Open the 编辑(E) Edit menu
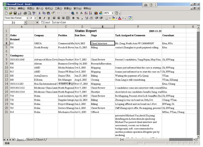This screenshot has width=203, height=147. point(21,9)
